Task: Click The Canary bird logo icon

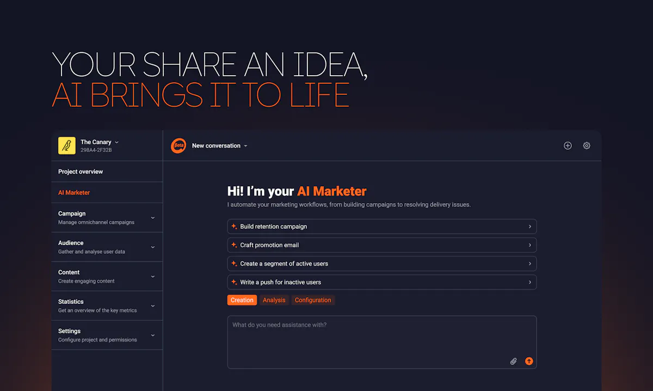Action: (x=67, y=145)
